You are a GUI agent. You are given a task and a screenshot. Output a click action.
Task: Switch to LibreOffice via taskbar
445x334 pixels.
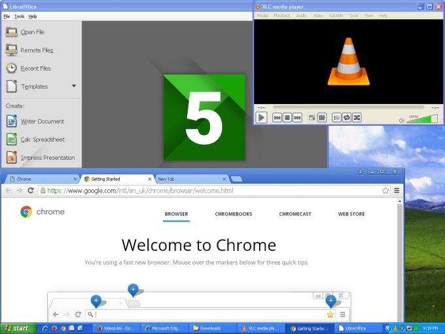click(358, 328)
